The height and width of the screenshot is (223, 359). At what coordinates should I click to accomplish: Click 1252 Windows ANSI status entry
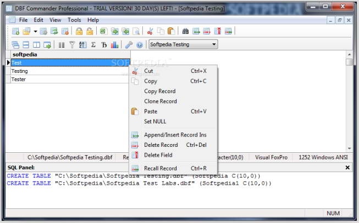click(323, 157)
